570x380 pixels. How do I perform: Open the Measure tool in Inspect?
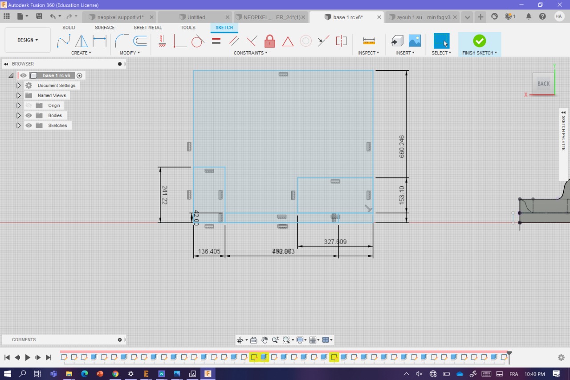(369, 41)
